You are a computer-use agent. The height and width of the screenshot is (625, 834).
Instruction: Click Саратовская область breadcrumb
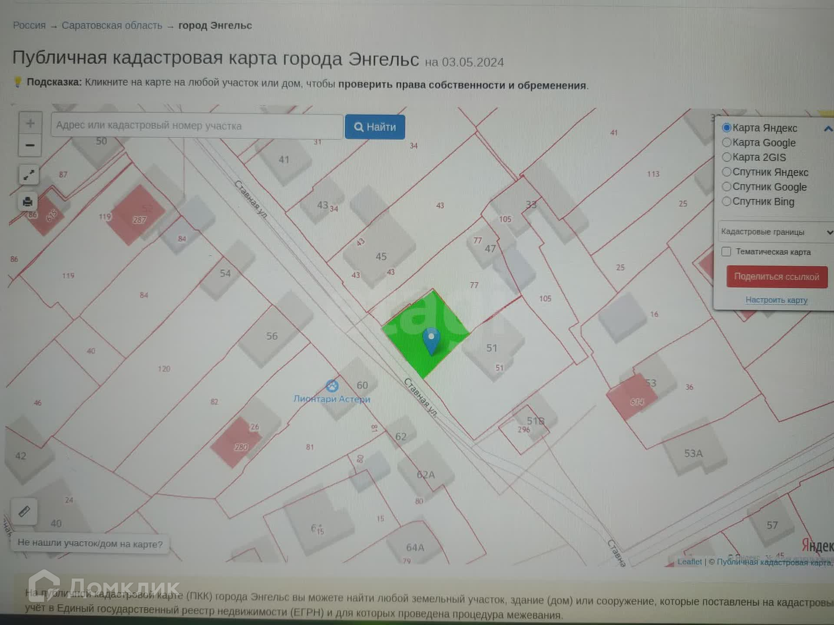(112, 26)
